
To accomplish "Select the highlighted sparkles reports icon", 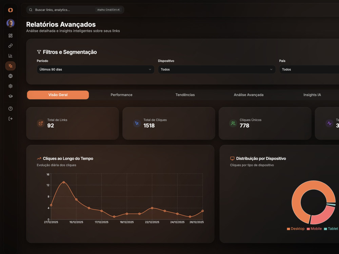I will coord(11,66).
